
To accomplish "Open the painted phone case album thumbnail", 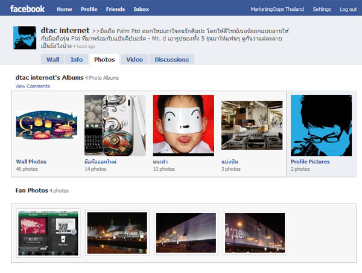I will (115, 125).
